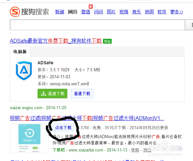Select the 电脑版 tab
This screenshot has width=193, height=161.
tap(20, 52)
